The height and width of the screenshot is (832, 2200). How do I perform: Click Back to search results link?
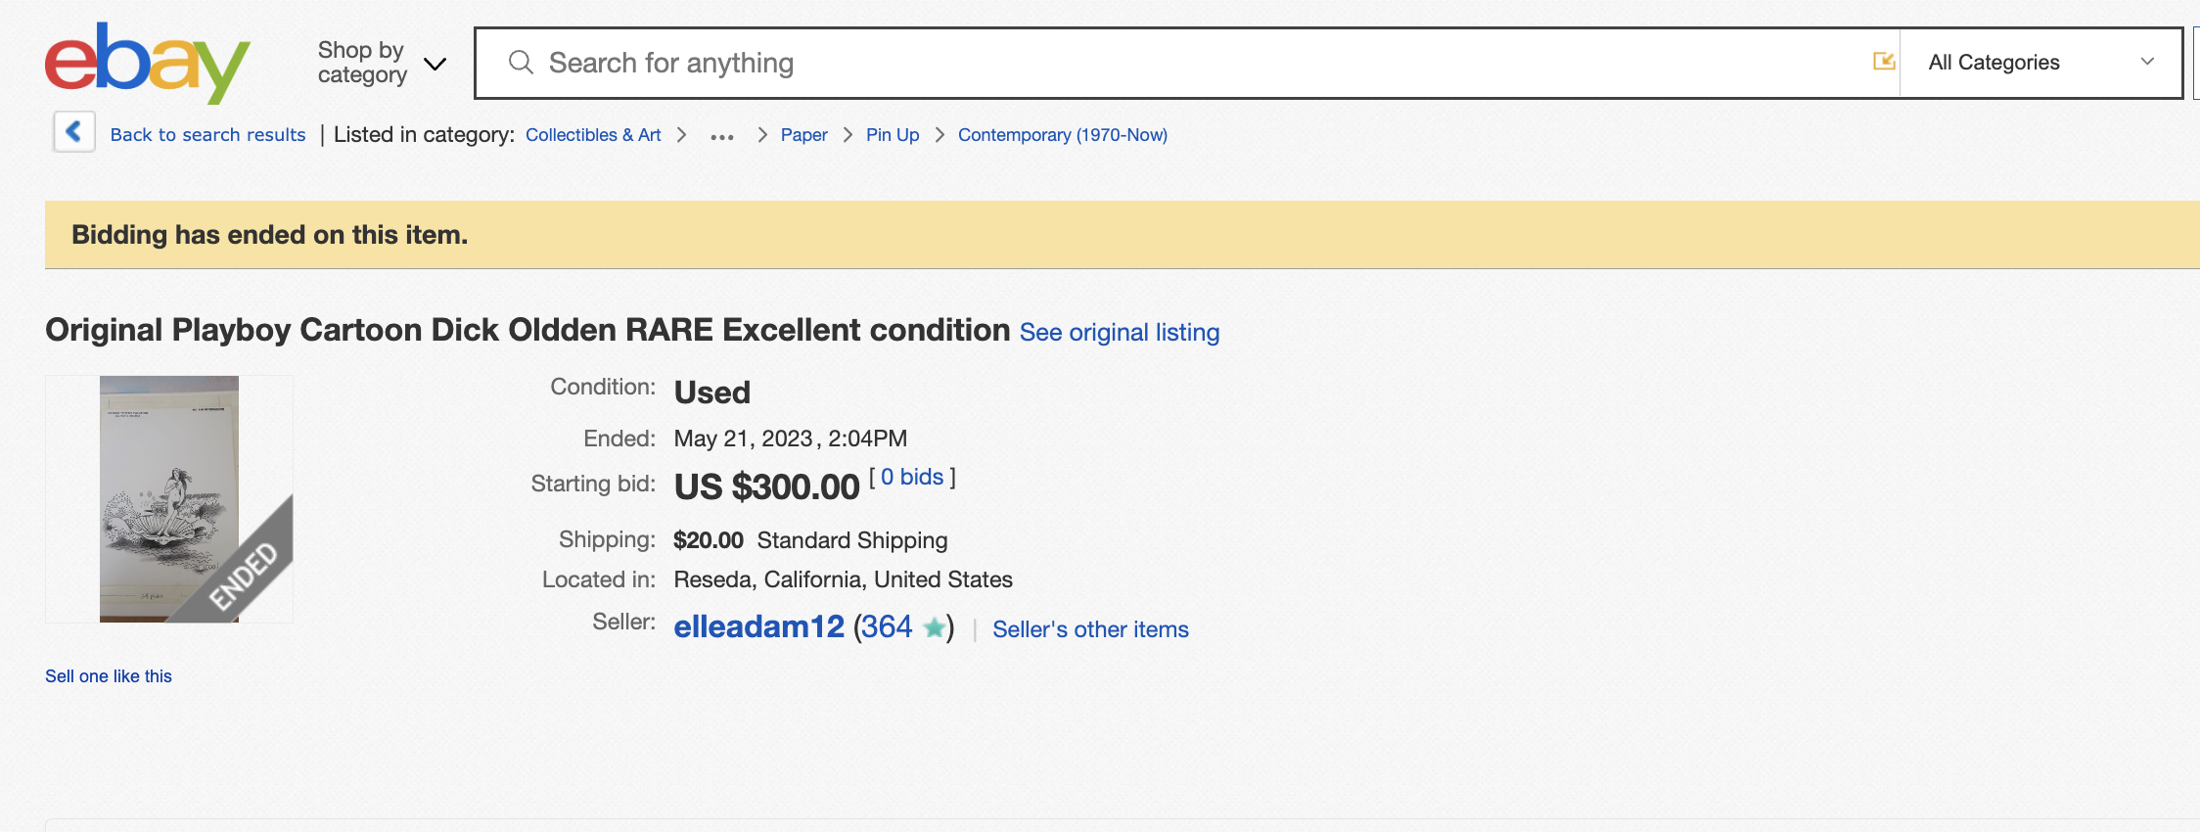(x=207, y=135)
